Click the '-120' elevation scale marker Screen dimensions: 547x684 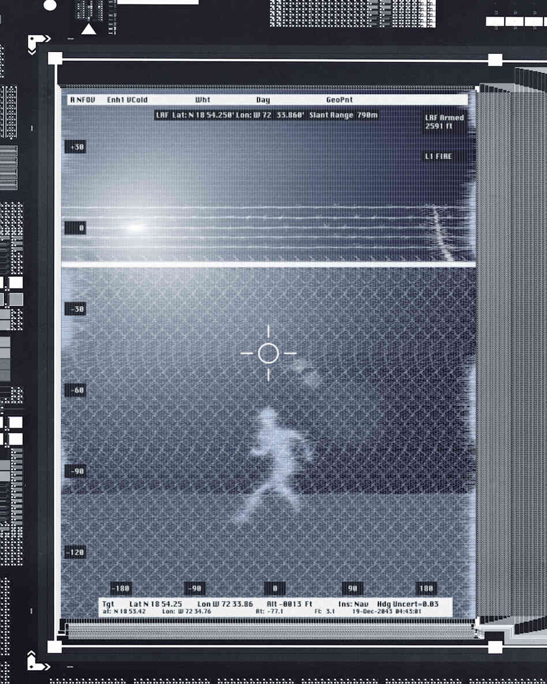[x=76, y=552]
